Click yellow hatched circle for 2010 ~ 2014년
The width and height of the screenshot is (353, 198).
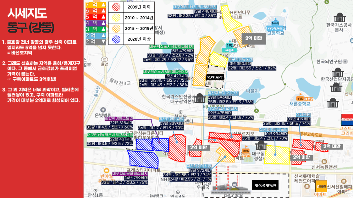click(x=116, y=18)
